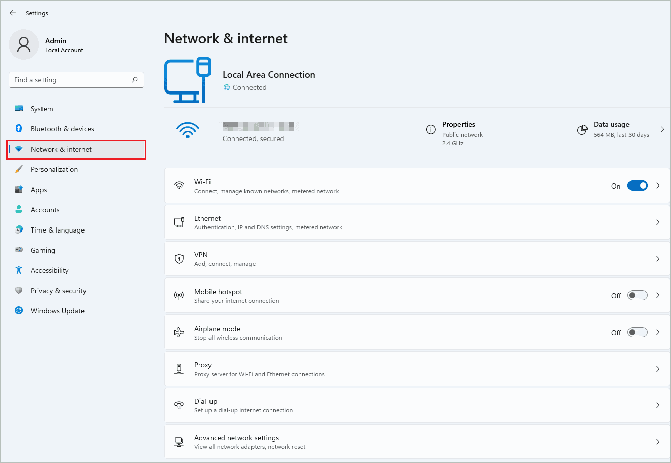Open VPN page via its chevron

(658, 259)
